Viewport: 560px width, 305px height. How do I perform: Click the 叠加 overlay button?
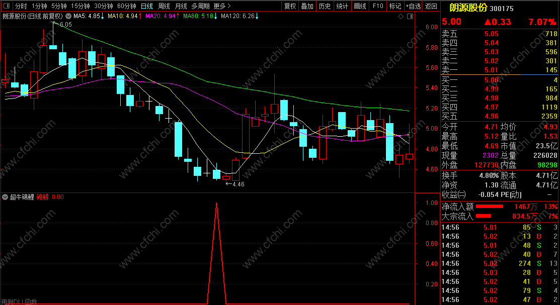307,6
